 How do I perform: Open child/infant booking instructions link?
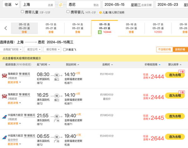[113, 13]
